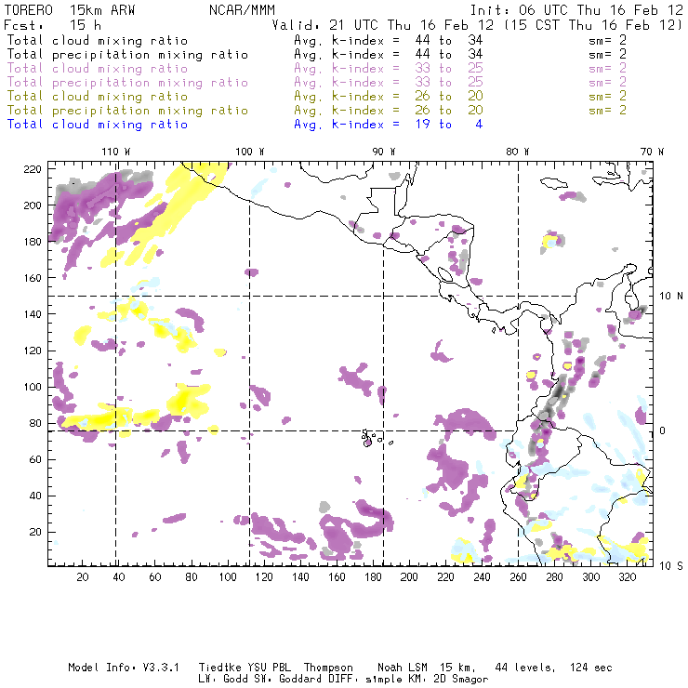688x688 pixels.
Task: Click blue 'Avg. k-index = 19 to 4'
Action: click(389, 125)
